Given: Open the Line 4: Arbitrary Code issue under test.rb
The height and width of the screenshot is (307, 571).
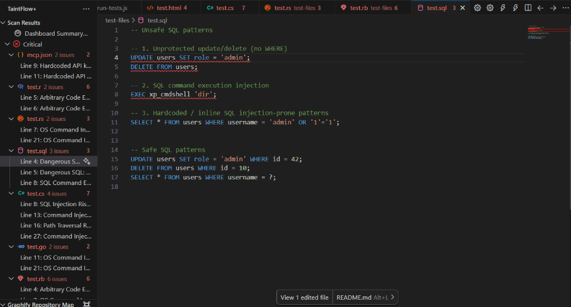Looking at the screenshot, I should tap(55, 289).
